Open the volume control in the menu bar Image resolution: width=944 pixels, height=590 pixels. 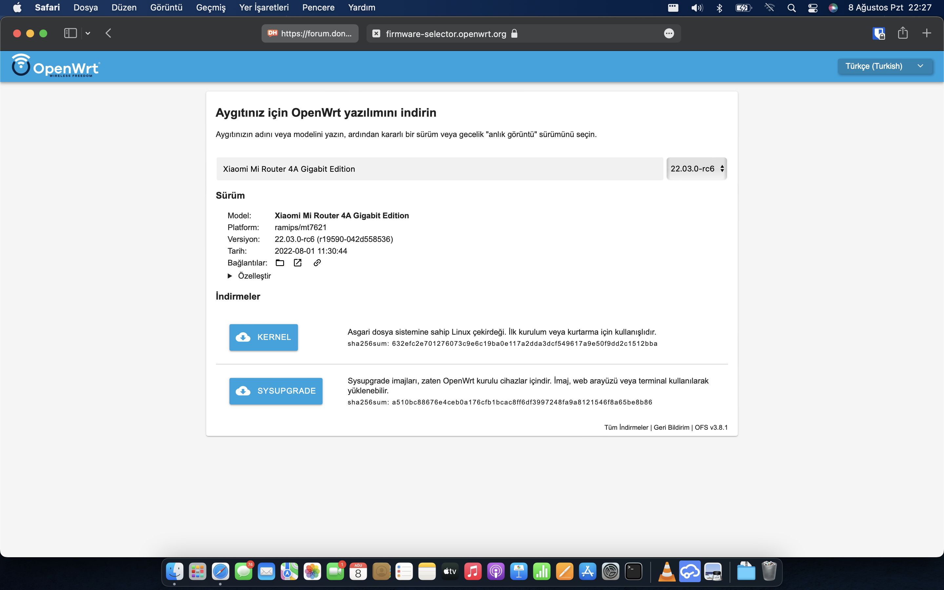tap(697, 8)
